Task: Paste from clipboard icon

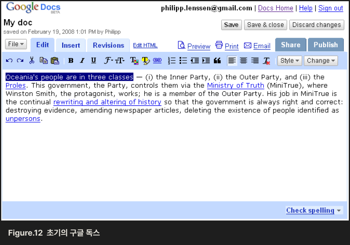Action: pyautogui.click(x=55, y=60)
